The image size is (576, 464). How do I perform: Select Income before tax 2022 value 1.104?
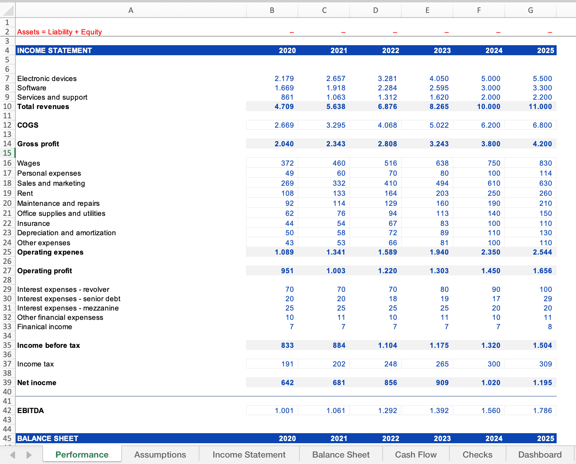(x=376, y=345)
